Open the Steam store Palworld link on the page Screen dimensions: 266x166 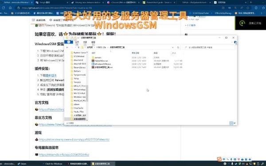pyautogui.click(x=74, y=139)
